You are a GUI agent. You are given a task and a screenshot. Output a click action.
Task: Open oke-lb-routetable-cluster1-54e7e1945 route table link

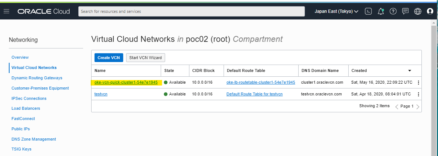[261, 82]
